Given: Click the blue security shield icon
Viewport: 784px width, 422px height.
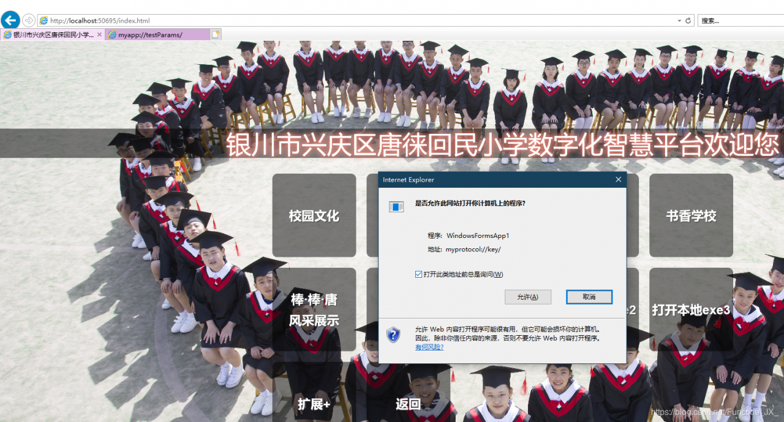Looking at the screenshot, I should coord(393,334).
